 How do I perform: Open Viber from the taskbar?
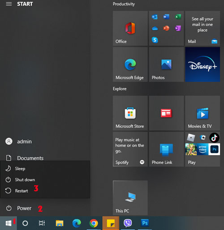(128, 223)
